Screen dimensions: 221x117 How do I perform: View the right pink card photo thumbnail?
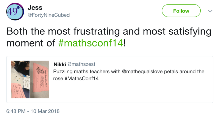(x=40, y=79)
